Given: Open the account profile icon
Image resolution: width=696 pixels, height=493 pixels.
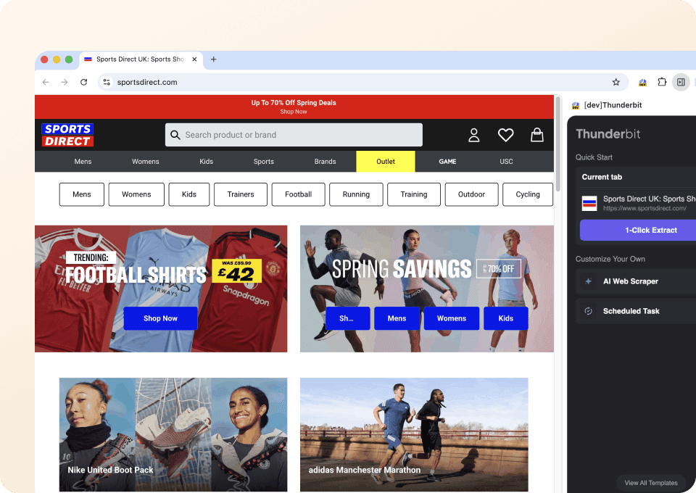Looking at the screenshot, I should [x=474, y=135].
